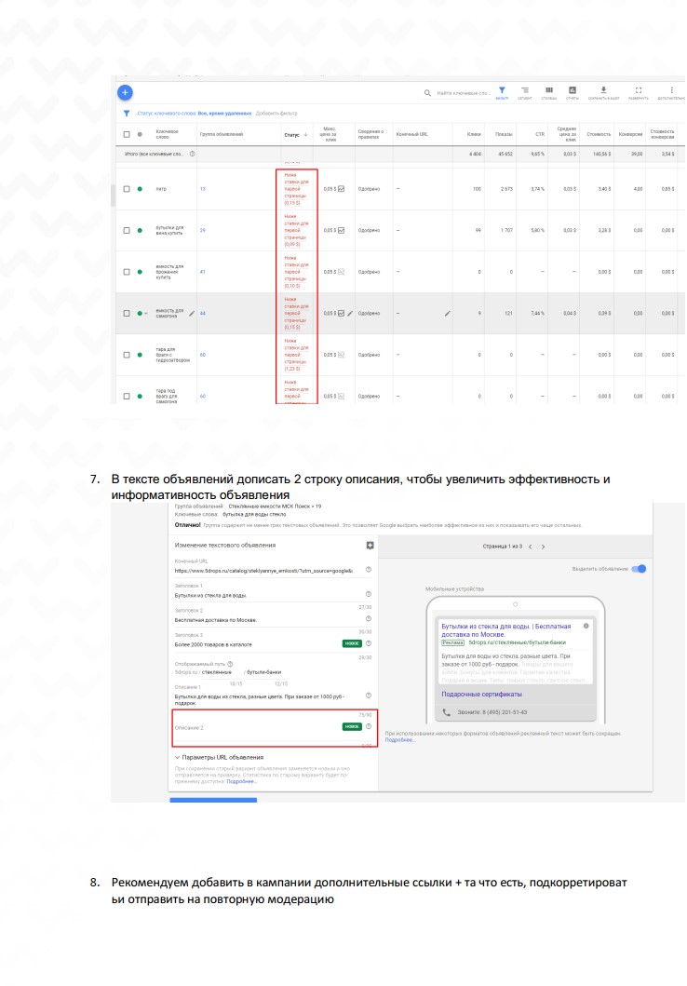
Task: Click the Найти ключевые слова search field
Action: point(464,93)
